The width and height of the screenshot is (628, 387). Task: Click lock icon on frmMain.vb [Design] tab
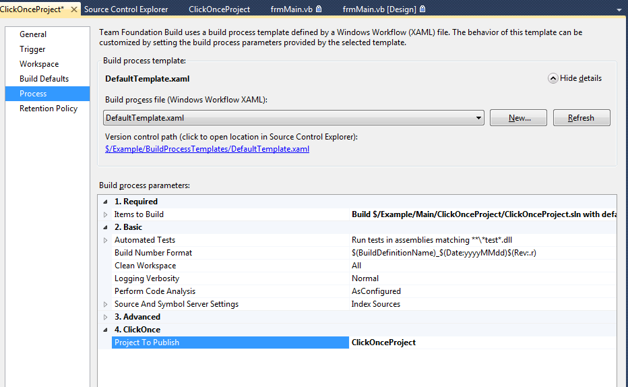pos(422,9)
